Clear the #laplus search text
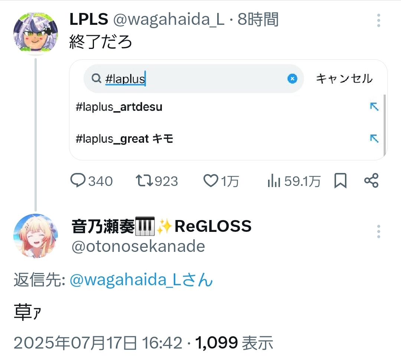 click(292, 79)
